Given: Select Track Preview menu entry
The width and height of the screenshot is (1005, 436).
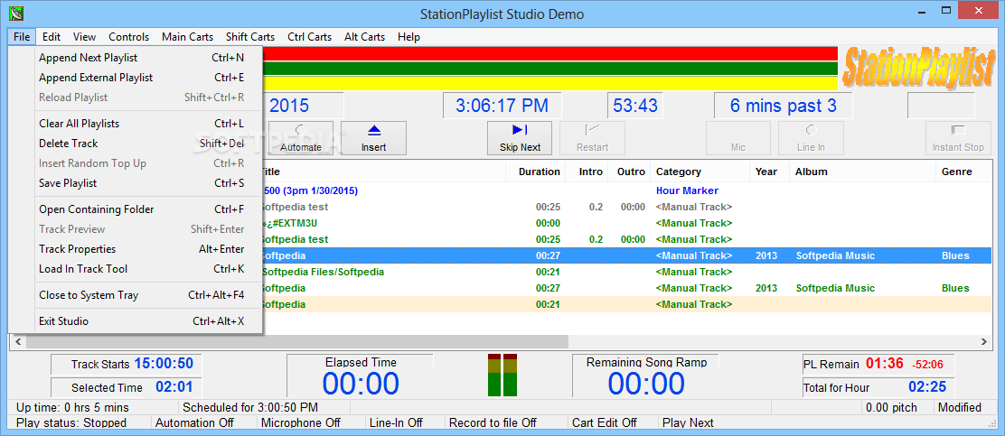Looking at the screenshot, I should click(x=136, y=229).
